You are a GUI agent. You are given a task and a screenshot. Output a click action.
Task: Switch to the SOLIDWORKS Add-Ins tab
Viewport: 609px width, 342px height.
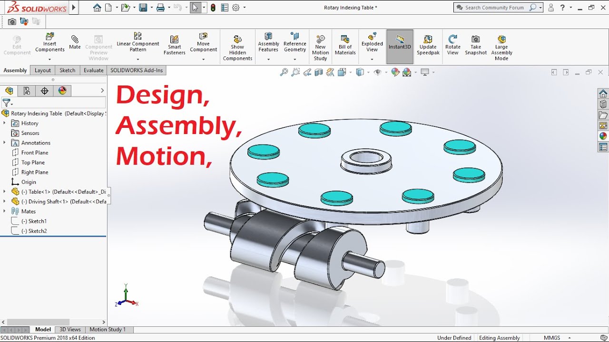pyautogui.click(x=137, y=70)
